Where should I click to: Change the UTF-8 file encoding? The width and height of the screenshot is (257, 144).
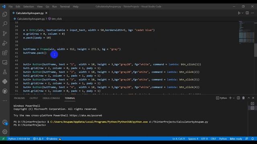click(x=204, y=139)
